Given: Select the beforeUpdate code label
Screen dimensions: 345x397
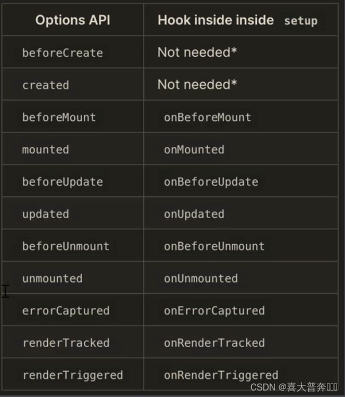Looking at the screenshot, I should pyautogui.click(x=63, y=182).
